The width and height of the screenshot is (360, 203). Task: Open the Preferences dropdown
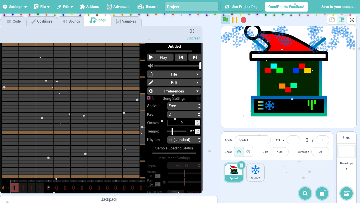click(x=174, y=91)
